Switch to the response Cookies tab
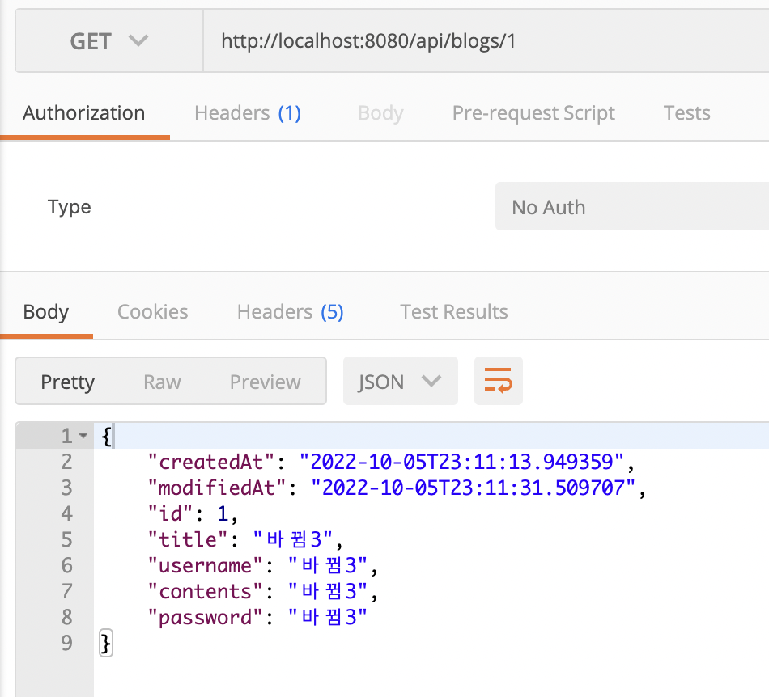769x697 pixels. [152, 312]
